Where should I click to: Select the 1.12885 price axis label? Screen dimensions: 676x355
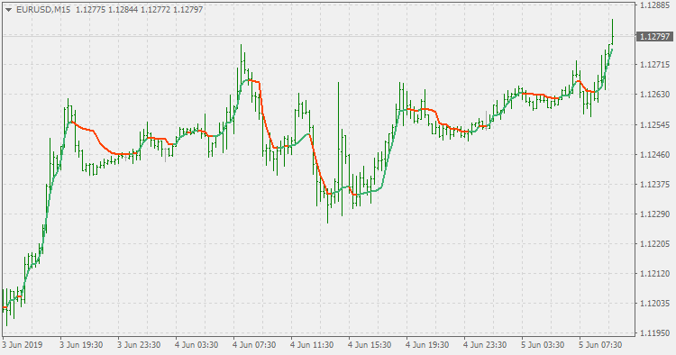[x=655, y=5]
